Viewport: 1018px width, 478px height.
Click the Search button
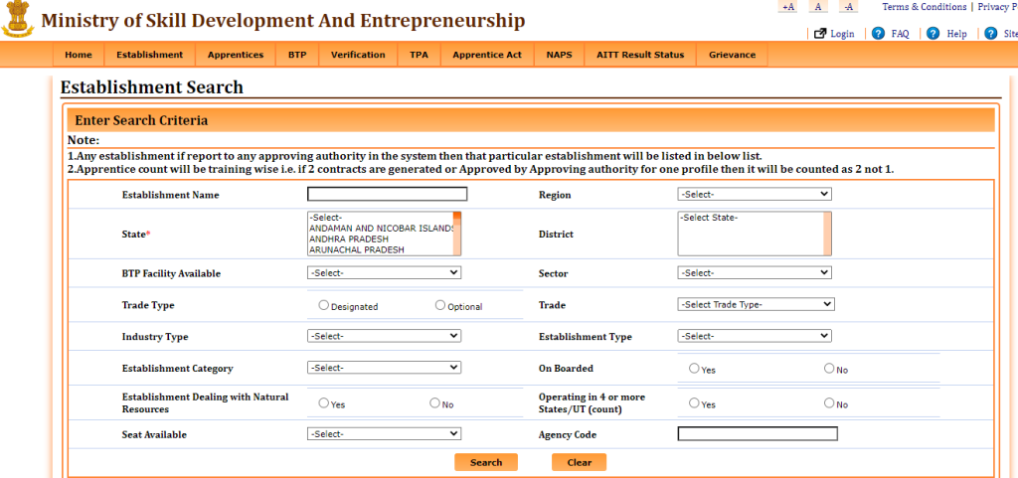click(x=485, y=462)
